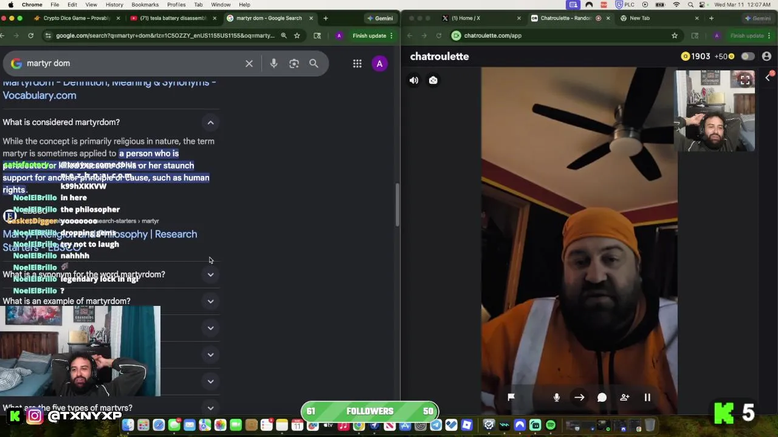
Task: Switch to Crypto Dice Game tab
Action: (x=76, y=18)
